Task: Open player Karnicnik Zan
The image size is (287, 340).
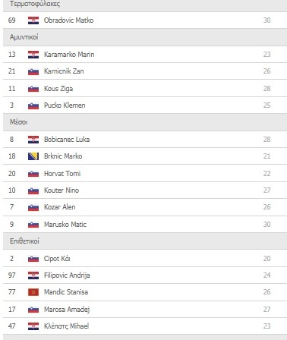Action: coord(64,71)
